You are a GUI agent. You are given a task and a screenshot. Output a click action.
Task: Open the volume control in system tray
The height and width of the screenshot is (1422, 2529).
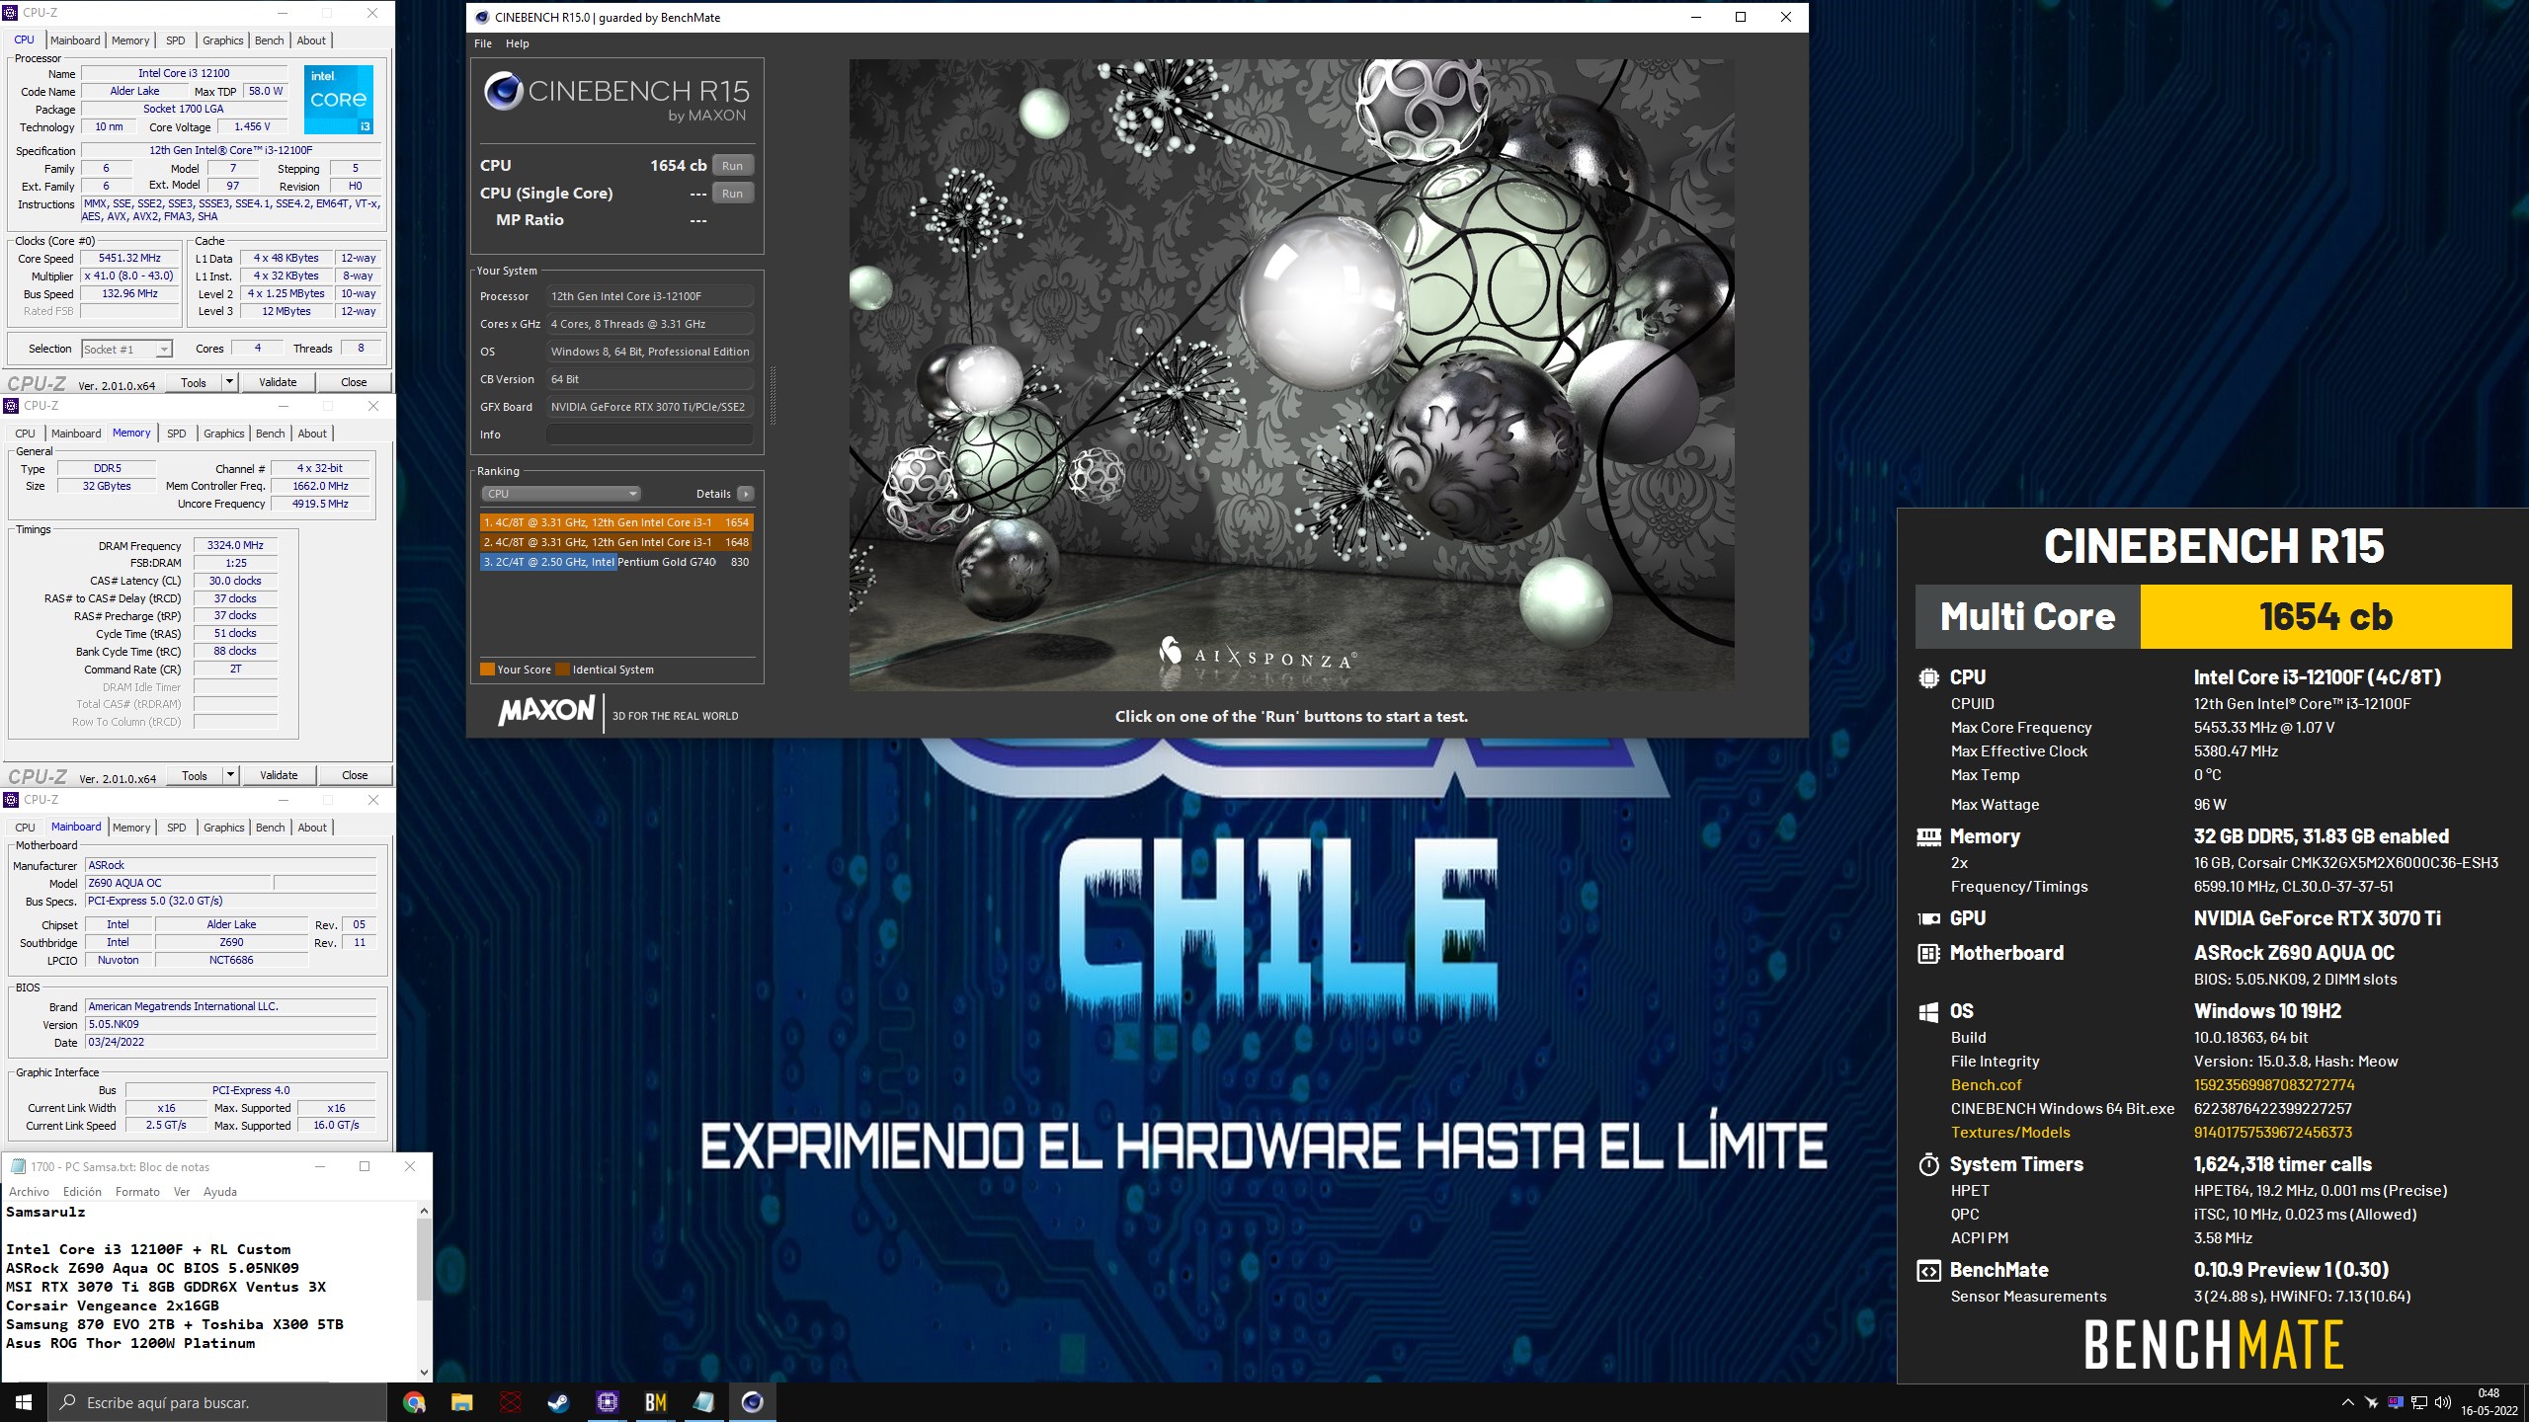click(x=2443, y=1402)
